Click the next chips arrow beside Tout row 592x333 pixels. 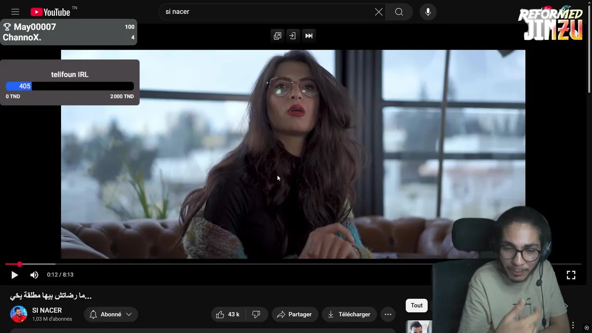coord(566,306)
